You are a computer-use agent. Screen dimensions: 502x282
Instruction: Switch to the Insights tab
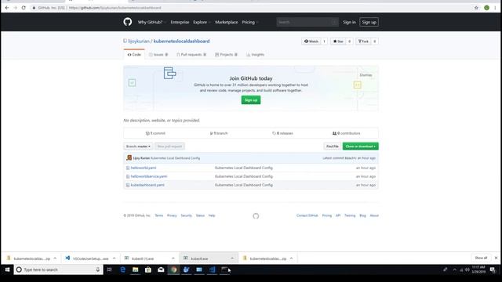pyautogui.click(x=255, y=55)
